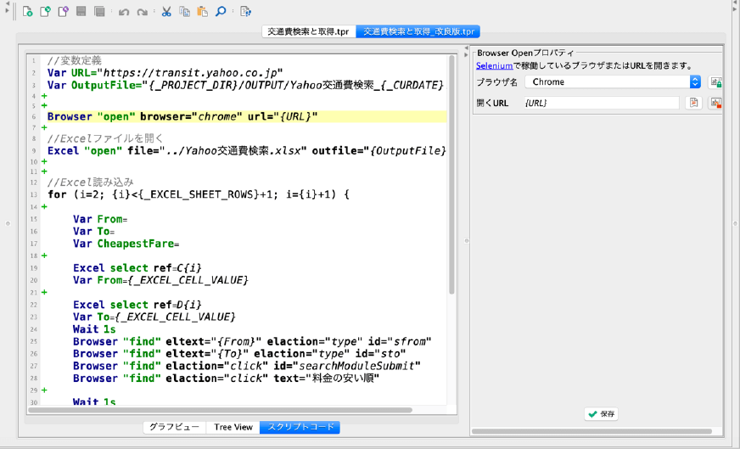The image size is (740, 449).
Task: Click the //Excel読み込み comment line
Action: 91,182
